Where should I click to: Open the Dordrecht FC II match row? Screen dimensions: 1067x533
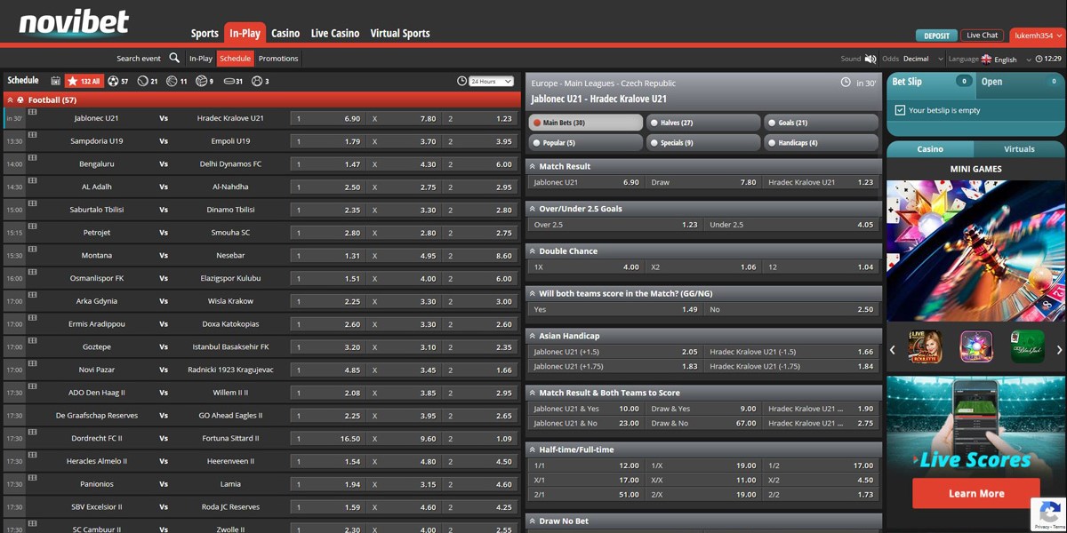point(262,439)
